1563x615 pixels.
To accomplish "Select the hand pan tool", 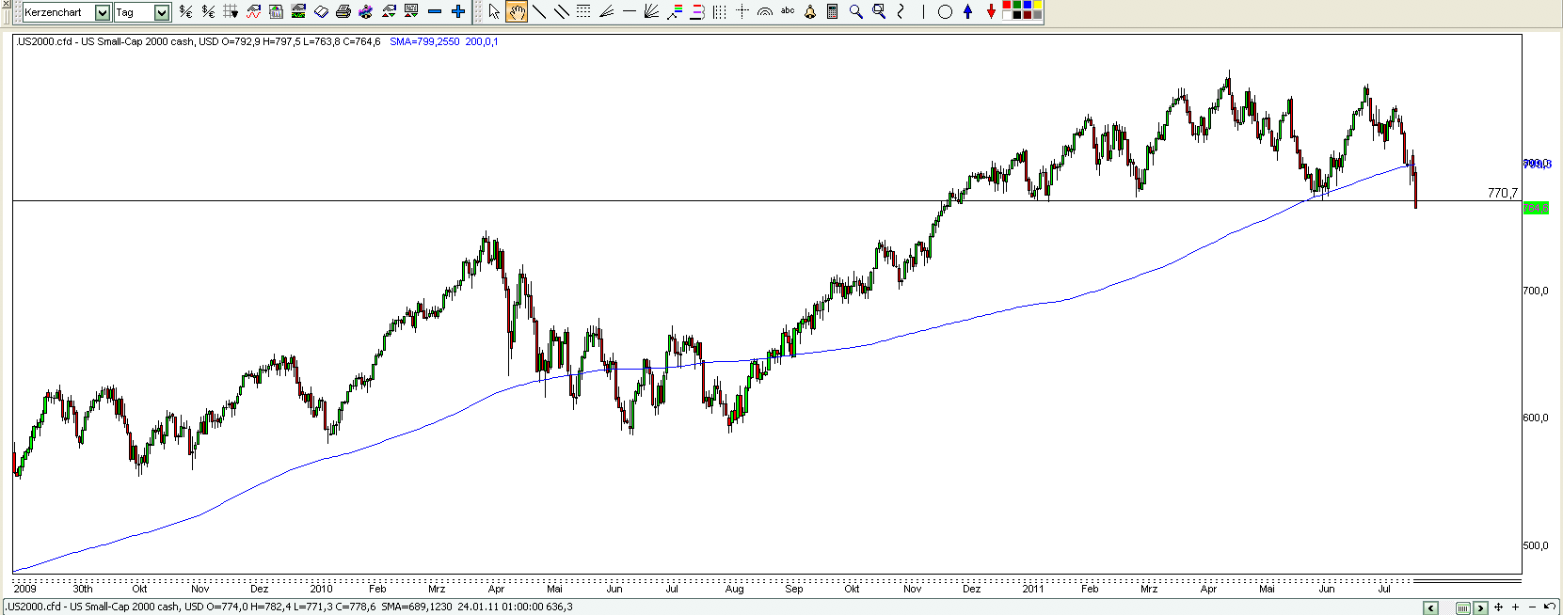I will point(517,12).
